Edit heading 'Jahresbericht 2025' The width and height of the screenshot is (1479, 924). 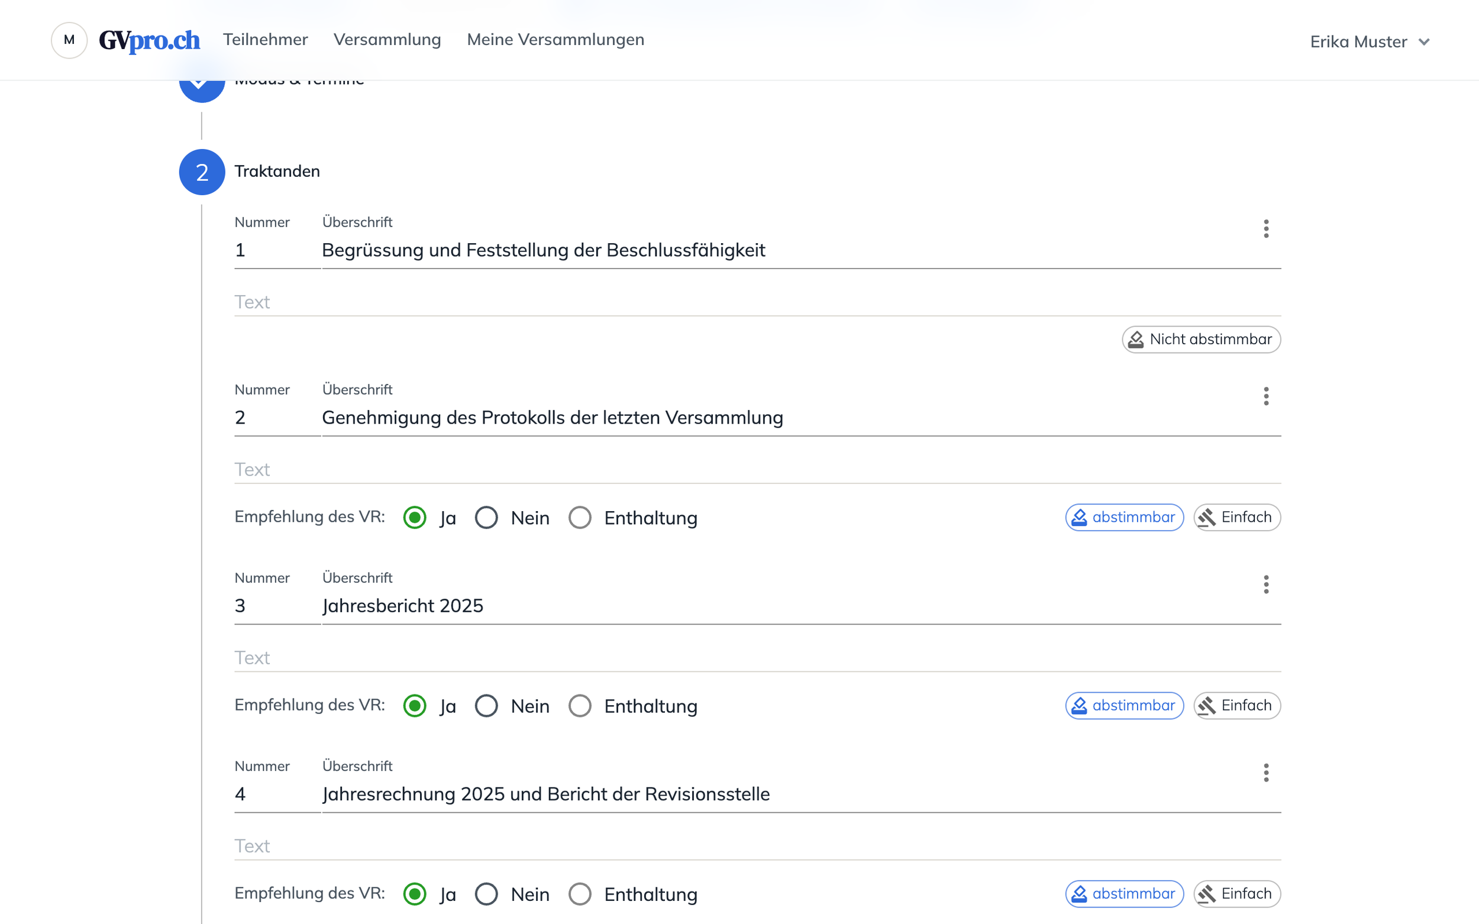[801, 606]
